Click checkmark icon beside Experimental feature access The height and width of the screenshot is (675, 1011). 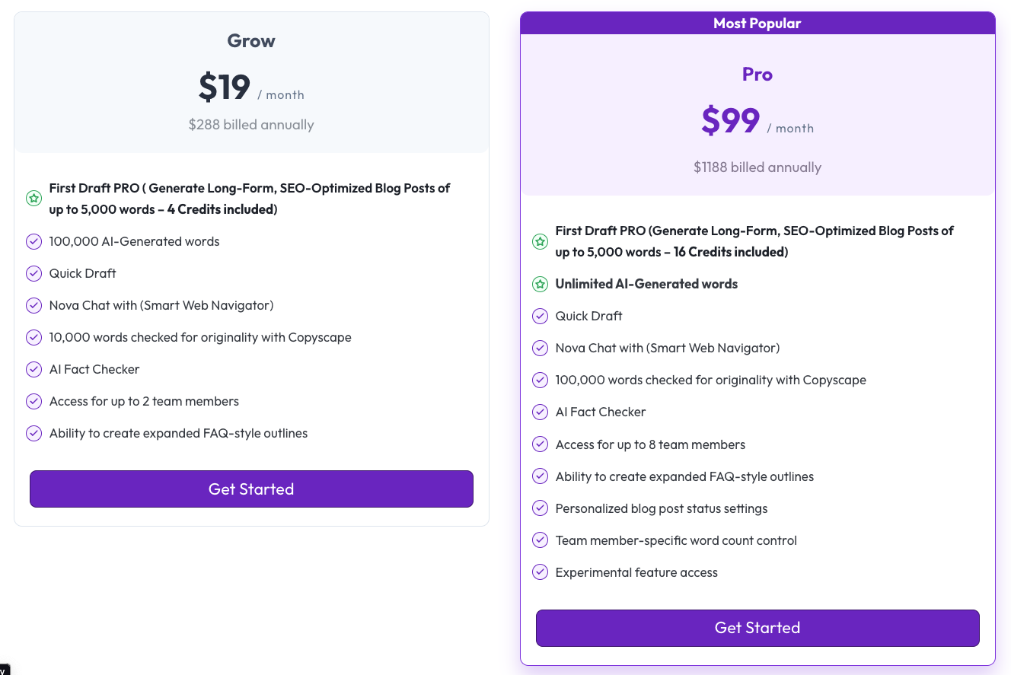540,572
